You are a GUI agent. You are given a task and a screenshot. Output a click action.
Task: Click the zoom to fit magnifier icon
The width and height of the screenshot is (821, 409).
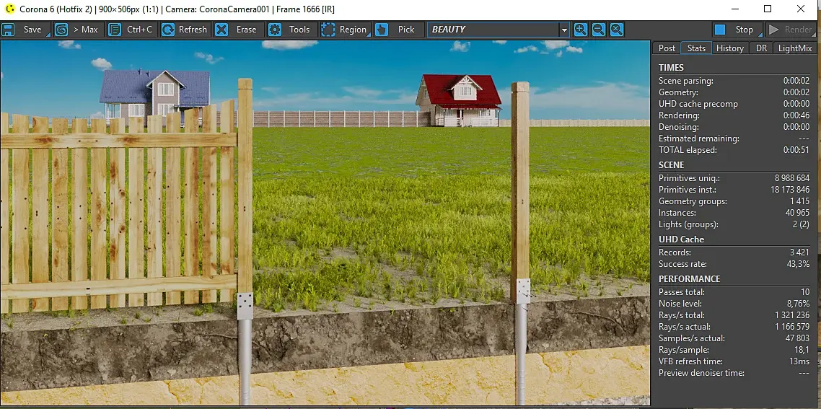pyautogui.click(x=617, y=30)
